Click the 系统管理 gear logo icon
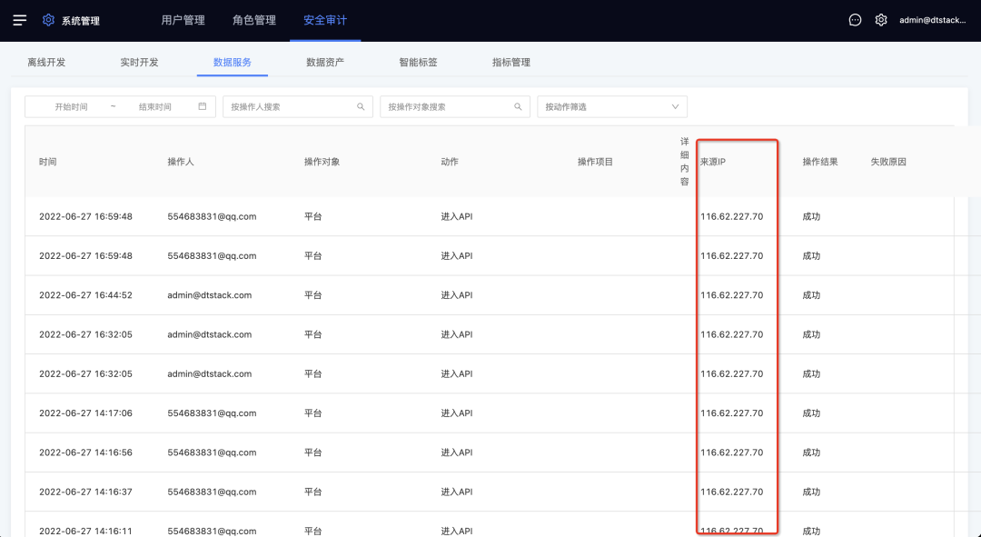This screenshot has height=537, width=981. tap(49, 20)
